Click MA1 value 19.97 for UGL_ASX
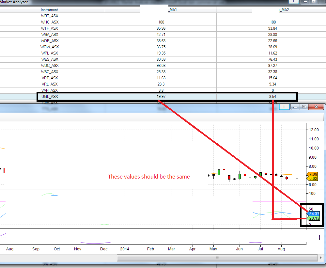Screen dimensions: 326x268 coord(161,97)
